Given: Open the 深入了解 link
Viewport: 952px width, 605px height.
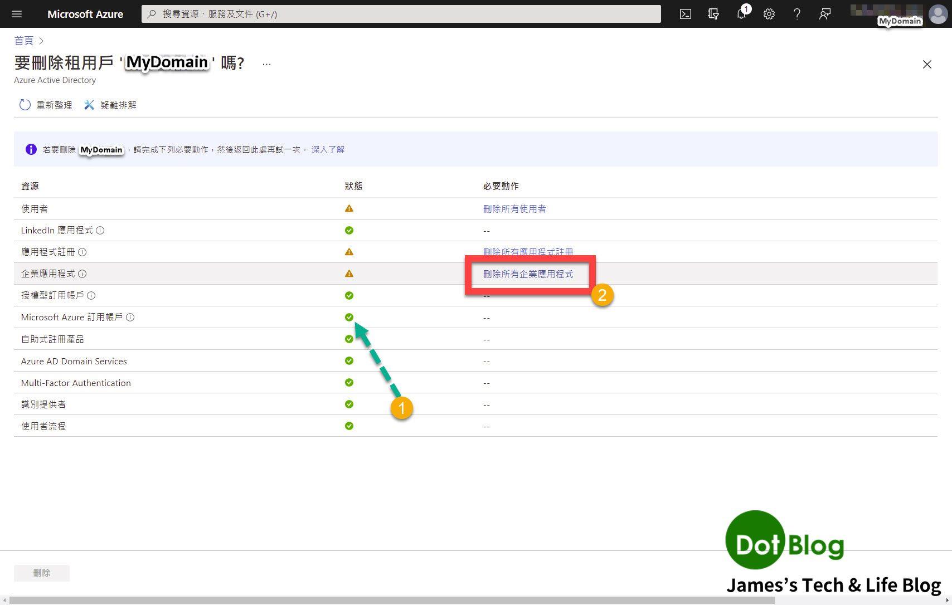Looking at the screenshot, I should click(x=328, y=149).
